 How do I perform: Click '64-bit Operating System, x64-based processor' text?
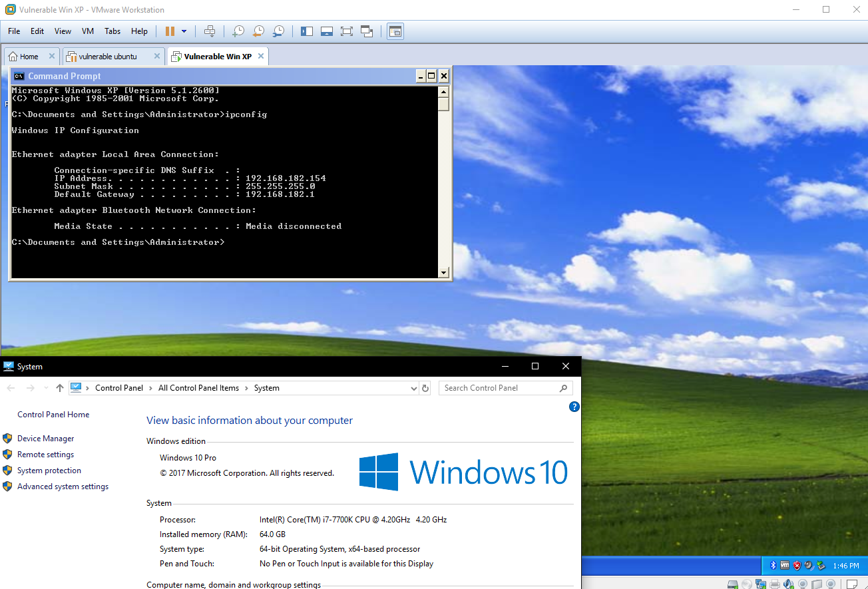339,549
